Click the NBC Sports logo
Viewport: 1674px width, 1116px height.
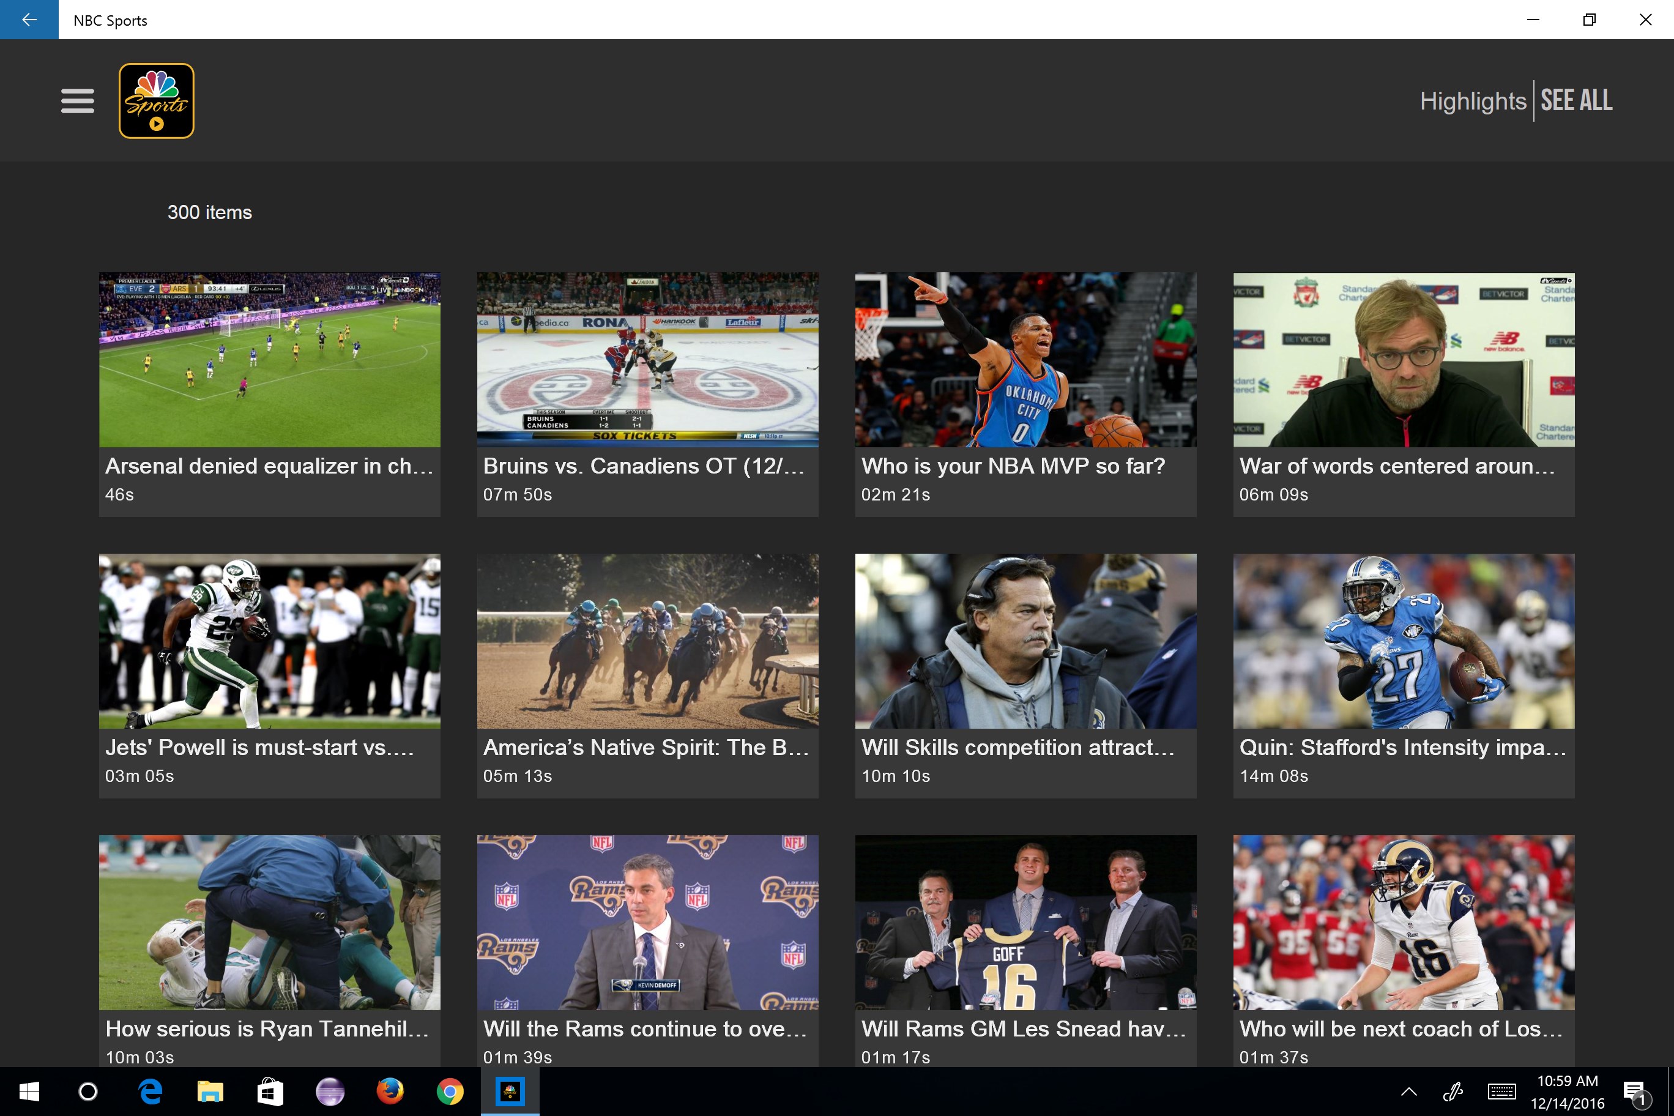pyautogui.click(x=157, y=101)
